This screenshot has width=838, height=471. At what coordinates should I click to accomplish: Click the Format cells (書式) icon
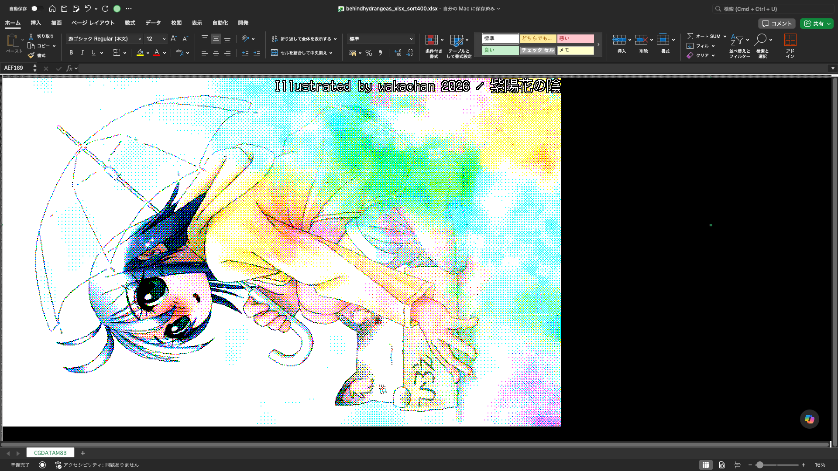click(x=663, y=40)
